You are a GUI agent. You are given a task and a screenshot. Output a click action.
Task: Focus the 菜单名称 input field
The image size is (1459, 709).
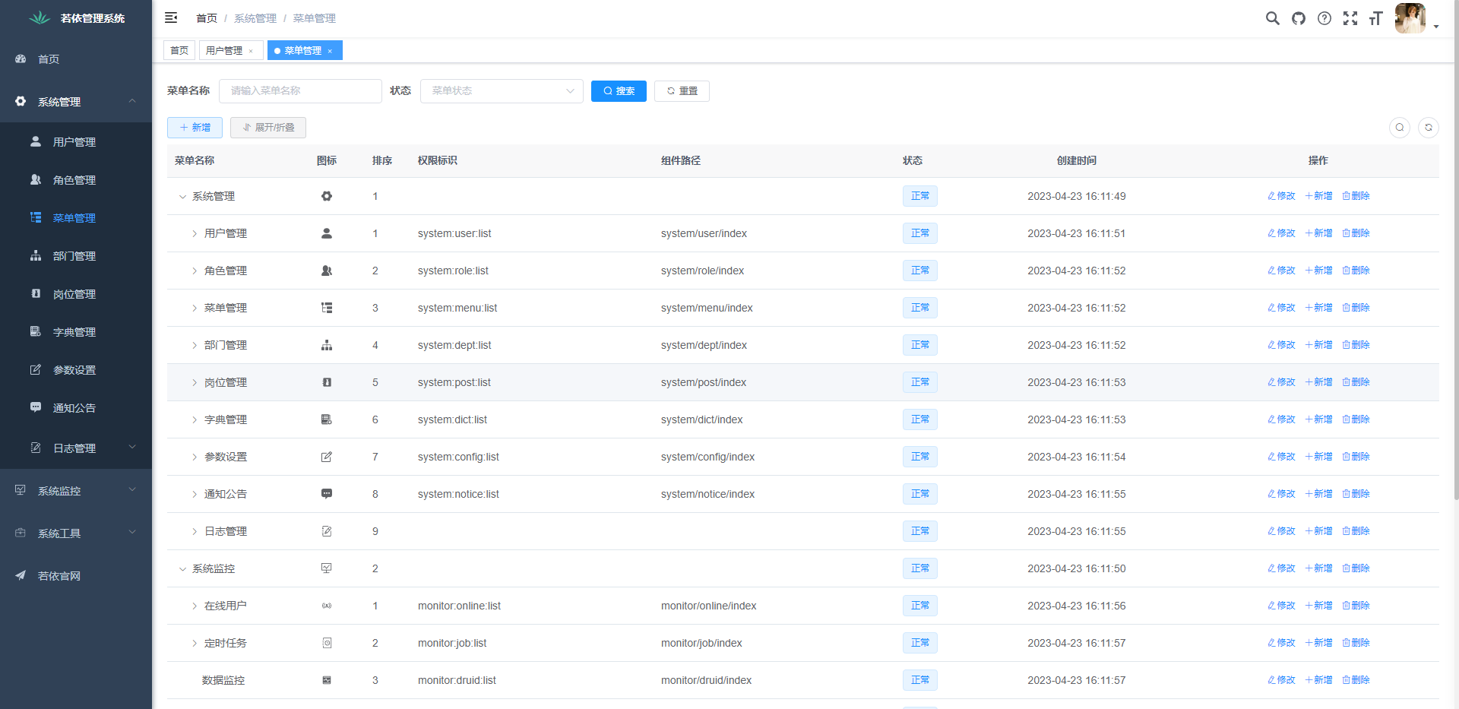pos(300,91)
